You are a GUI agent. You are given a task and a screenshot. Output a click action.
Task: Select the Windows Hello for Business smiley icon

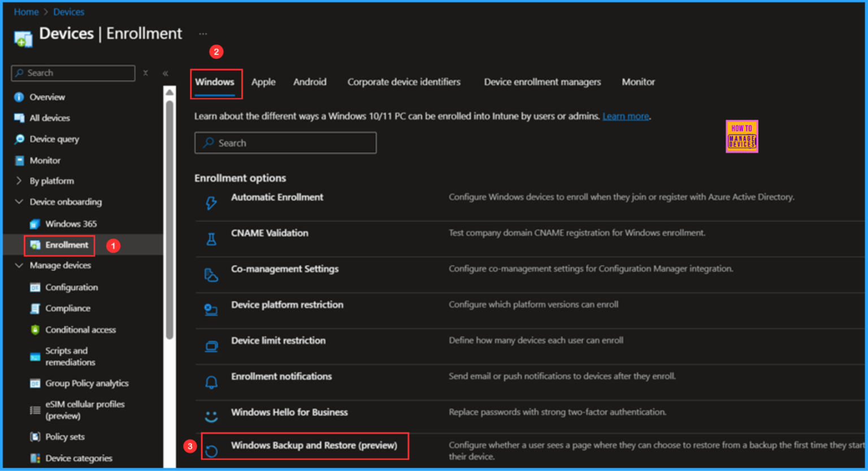coord(211,412)
